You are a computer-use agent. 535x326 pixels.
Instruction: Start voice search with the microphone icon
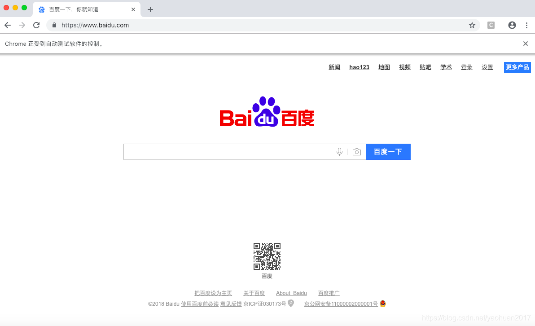coord(339,152)
